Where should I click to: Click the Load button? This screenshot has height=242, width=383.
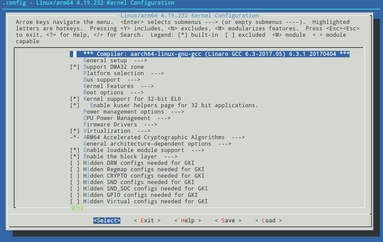(268, 220)
